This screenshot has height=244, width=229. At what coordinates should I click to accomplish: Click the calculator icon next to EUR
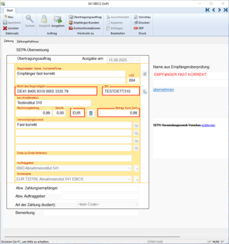[91, 113]
